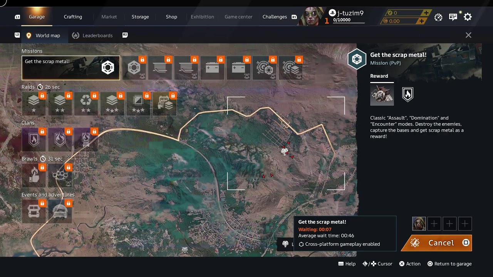The height and width of the screenshot is (277, 493).
Task: Select the second locked wires mission icon
Action: coord(186,68)
